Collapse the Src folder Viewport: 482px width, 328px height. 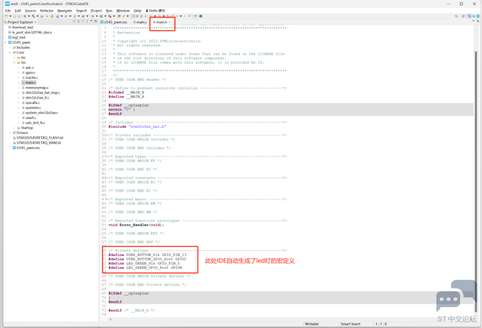pos(14,63)
